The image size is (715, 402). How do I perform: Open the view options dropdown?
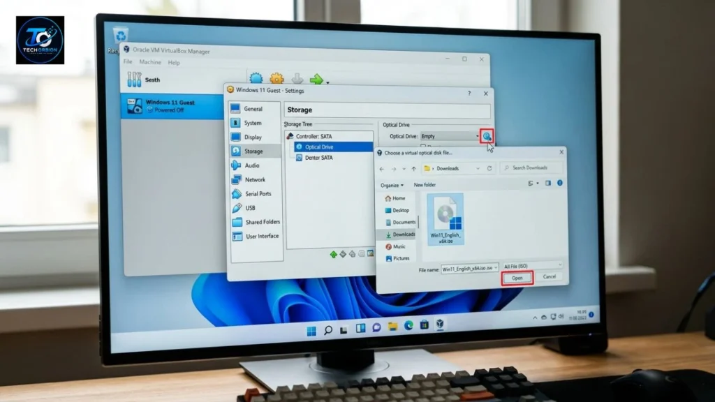click(533, 184)
